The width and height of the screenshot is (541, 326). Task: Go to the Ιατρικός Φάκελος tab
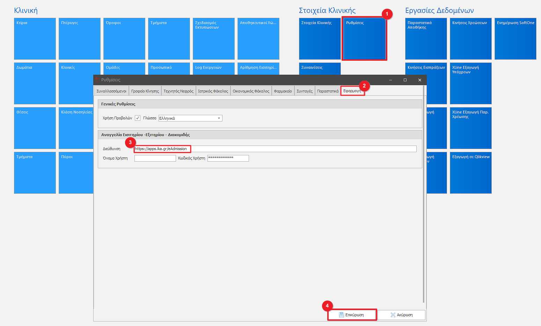pyautogui.click(x=213, y=91)
